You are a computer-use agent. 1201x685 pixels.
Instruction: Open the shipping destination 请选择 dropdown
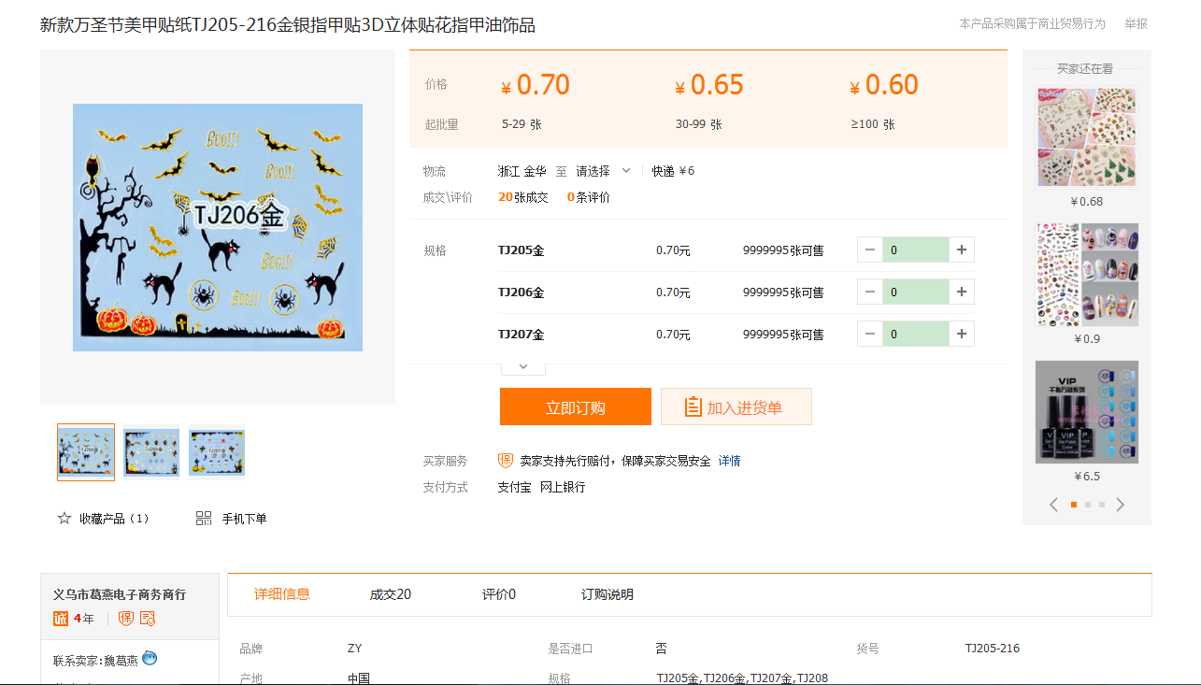(x=603, y=171)
